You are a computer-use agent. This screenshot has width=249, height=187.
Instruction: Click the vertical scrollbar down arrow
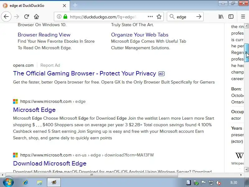tap(246, 170)
